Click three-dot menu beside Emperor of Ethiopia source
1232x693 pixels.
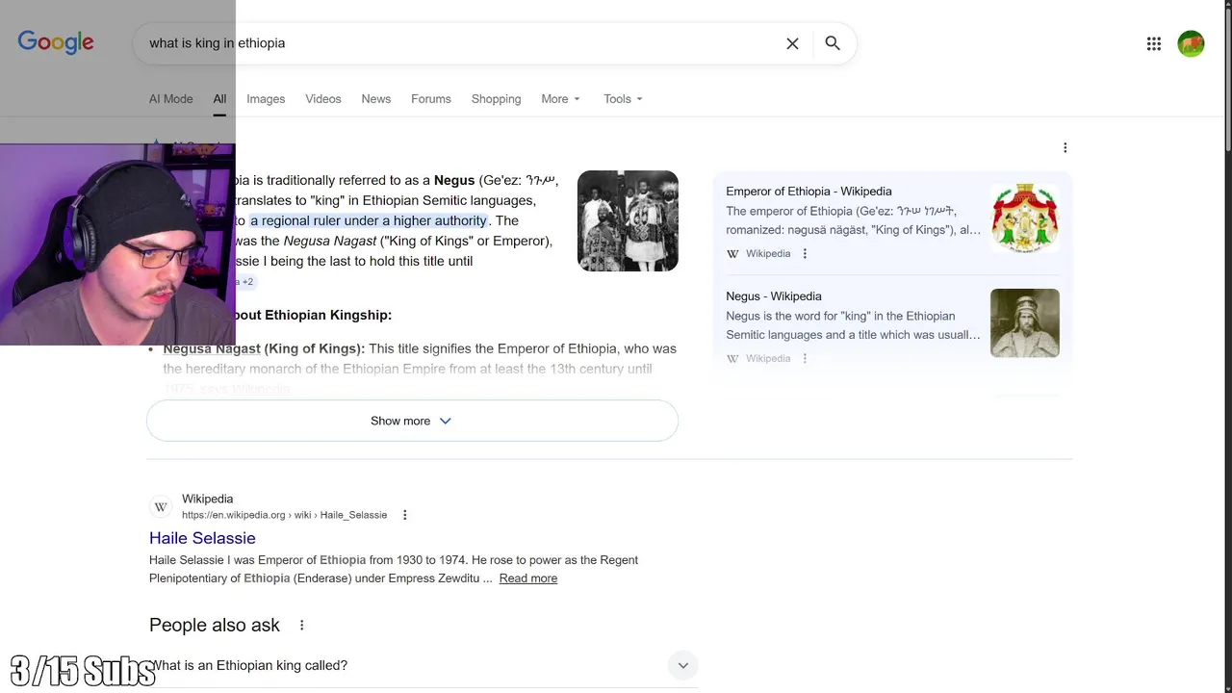click(805, 254)
